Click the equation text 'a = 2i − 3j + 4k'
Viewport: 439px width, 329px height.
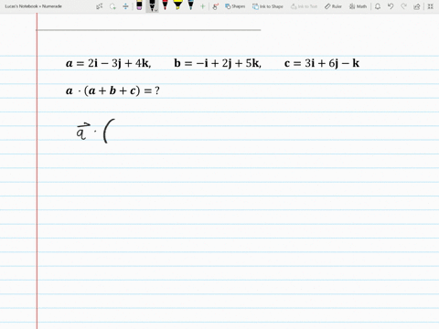point(108,63)
